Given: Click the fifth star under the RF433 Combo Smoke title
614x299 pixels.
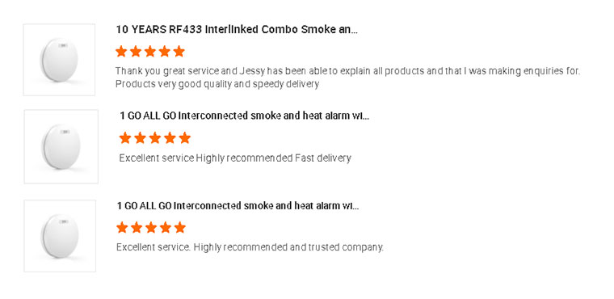Looking at the screenshot, I should click(179, 52).
